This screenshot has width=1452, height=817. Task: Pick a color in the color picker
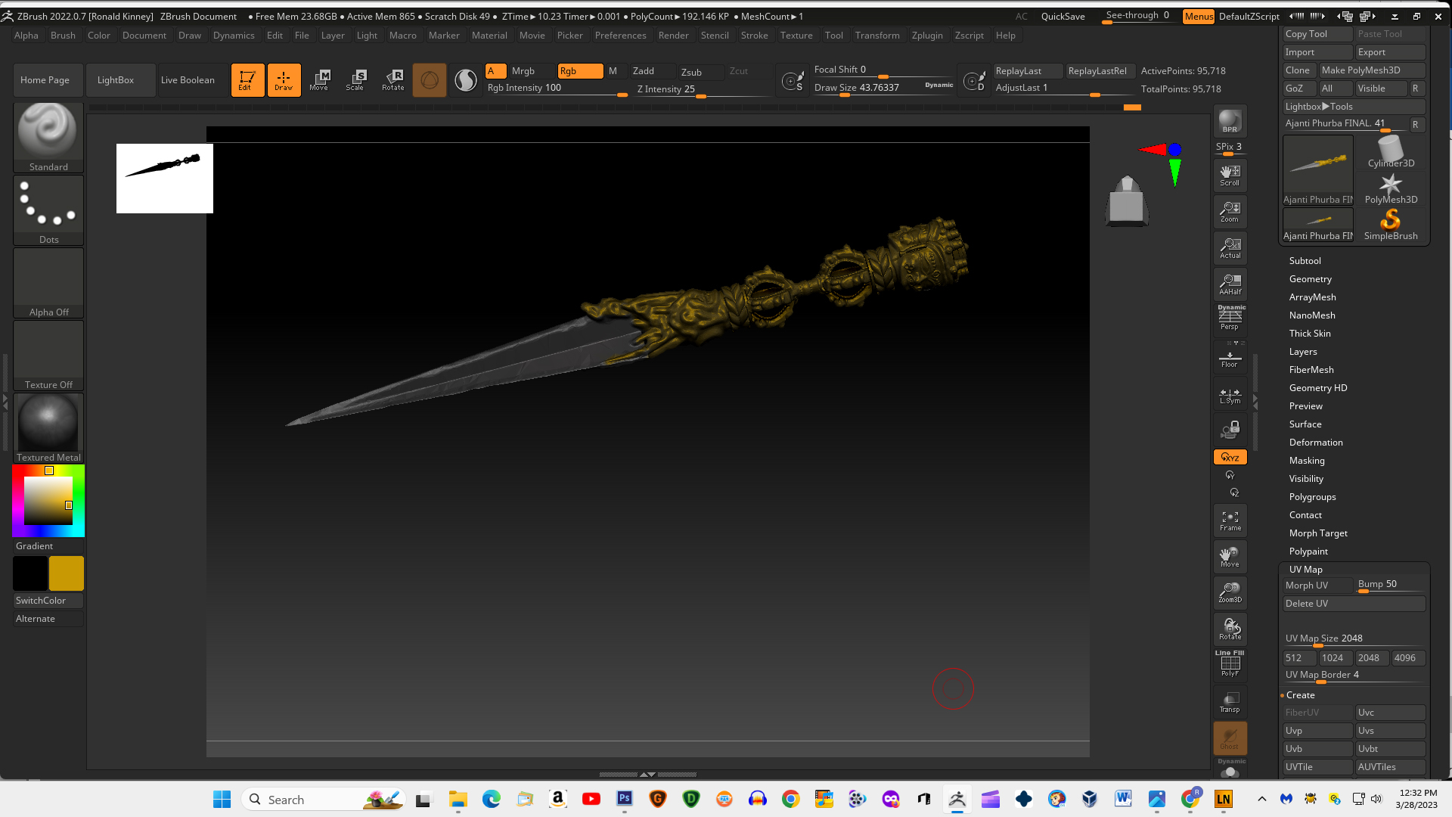[48, 501]
